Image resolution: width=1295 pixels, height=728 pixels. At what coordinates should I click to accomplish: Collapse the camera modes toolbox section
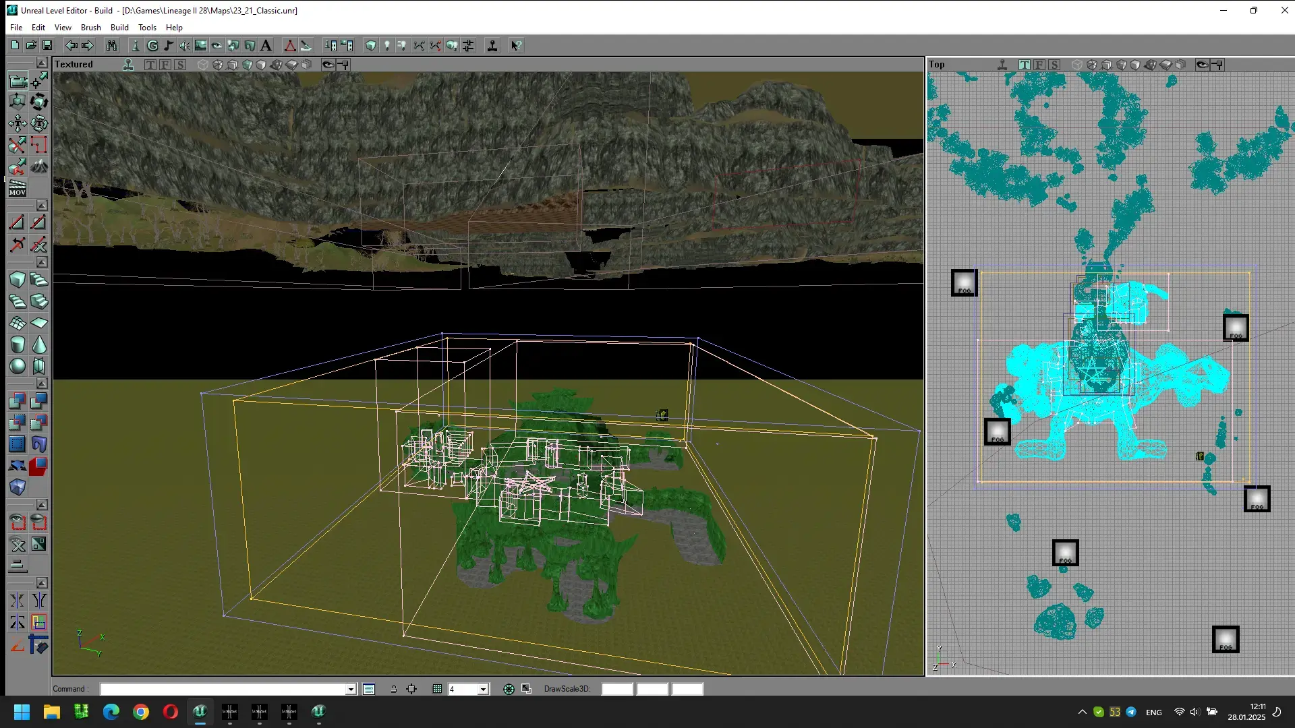pyautogui.click(x=42, y=63)
